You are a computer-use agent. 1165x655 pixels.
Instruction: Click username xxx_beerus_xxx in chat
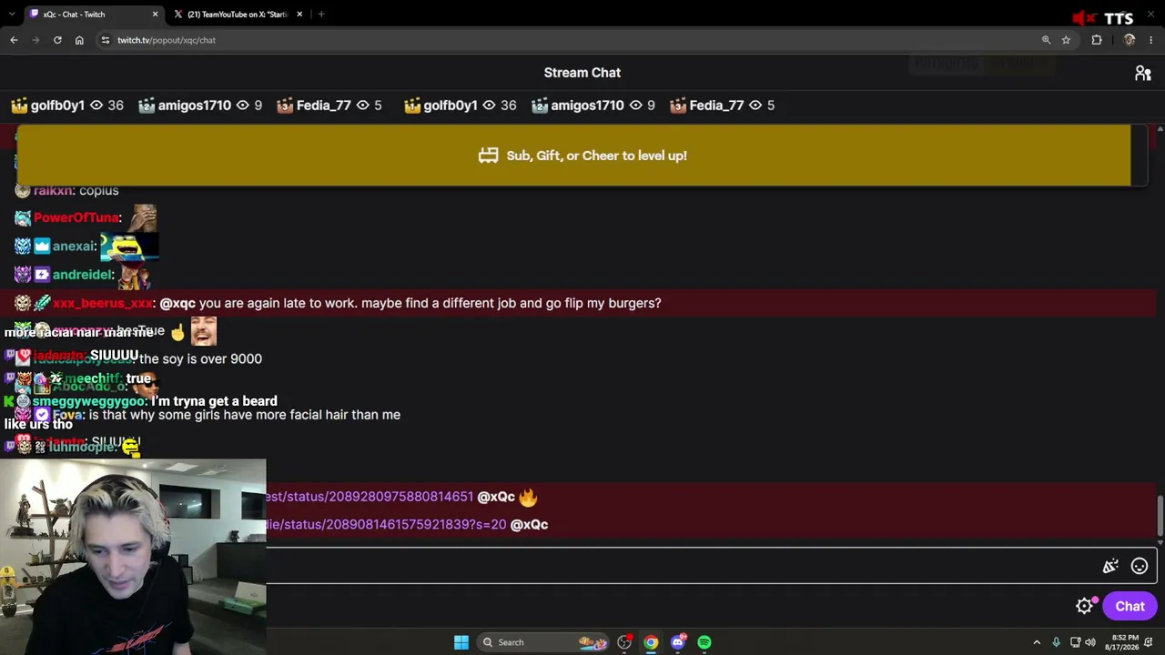[x=102, y=303]
